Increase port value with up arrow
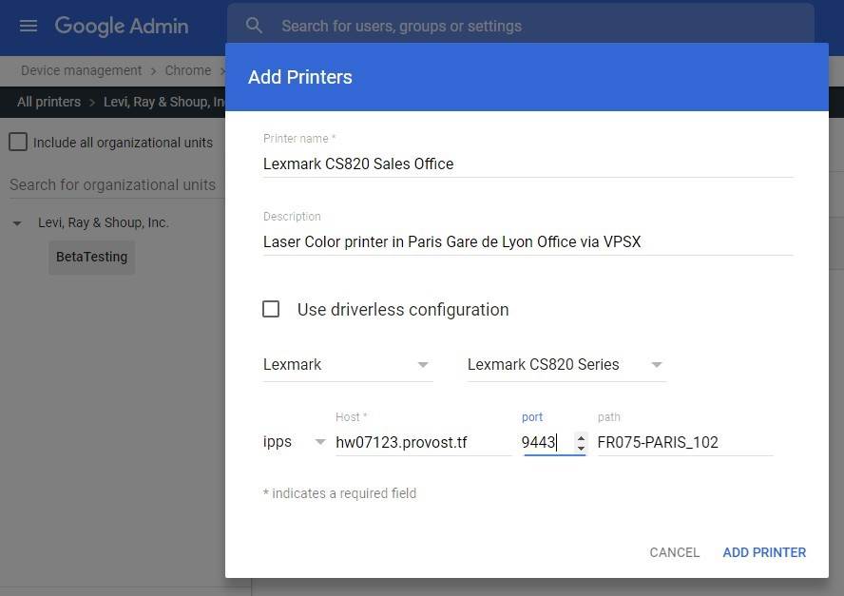The height and width of the screenshot is (596, 844). (581, 438)
